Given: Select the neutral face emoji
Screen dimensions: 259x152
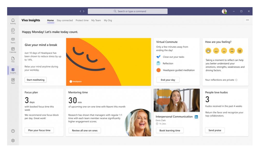Looking at the screenshot, I should click(224, 50).
